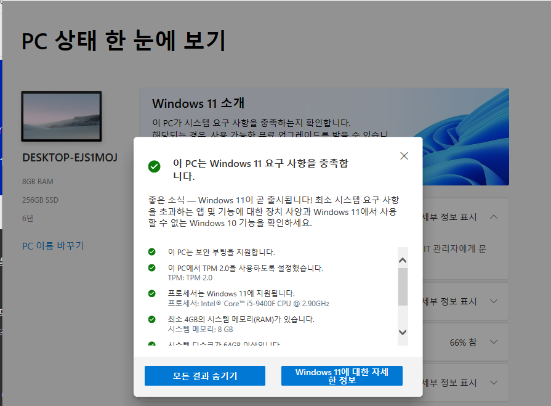Click 'Windows 11 소개' heading in background
This screenshot has height=406, width=551.
point(198,104)
